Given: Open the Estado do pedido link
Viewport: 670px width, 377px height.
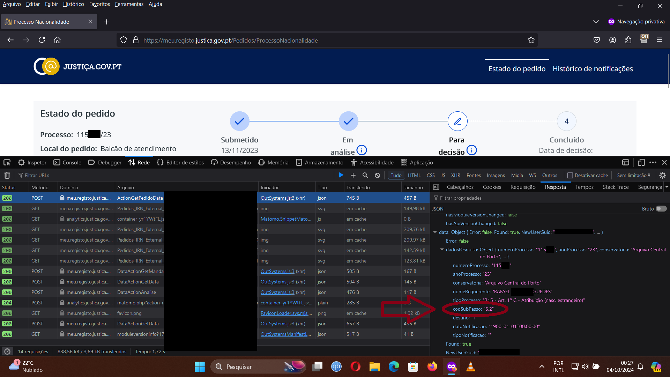Looking at the screenshot, I should coord(517,69).
